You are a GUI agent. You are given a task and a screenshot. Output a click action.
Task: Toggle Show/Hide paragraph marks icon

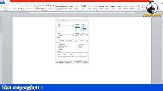point(54,6)
